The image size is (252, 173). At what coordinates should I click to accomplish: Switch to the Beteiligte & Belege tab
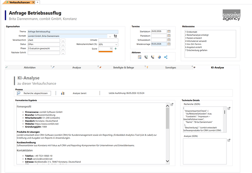(123, 68)
